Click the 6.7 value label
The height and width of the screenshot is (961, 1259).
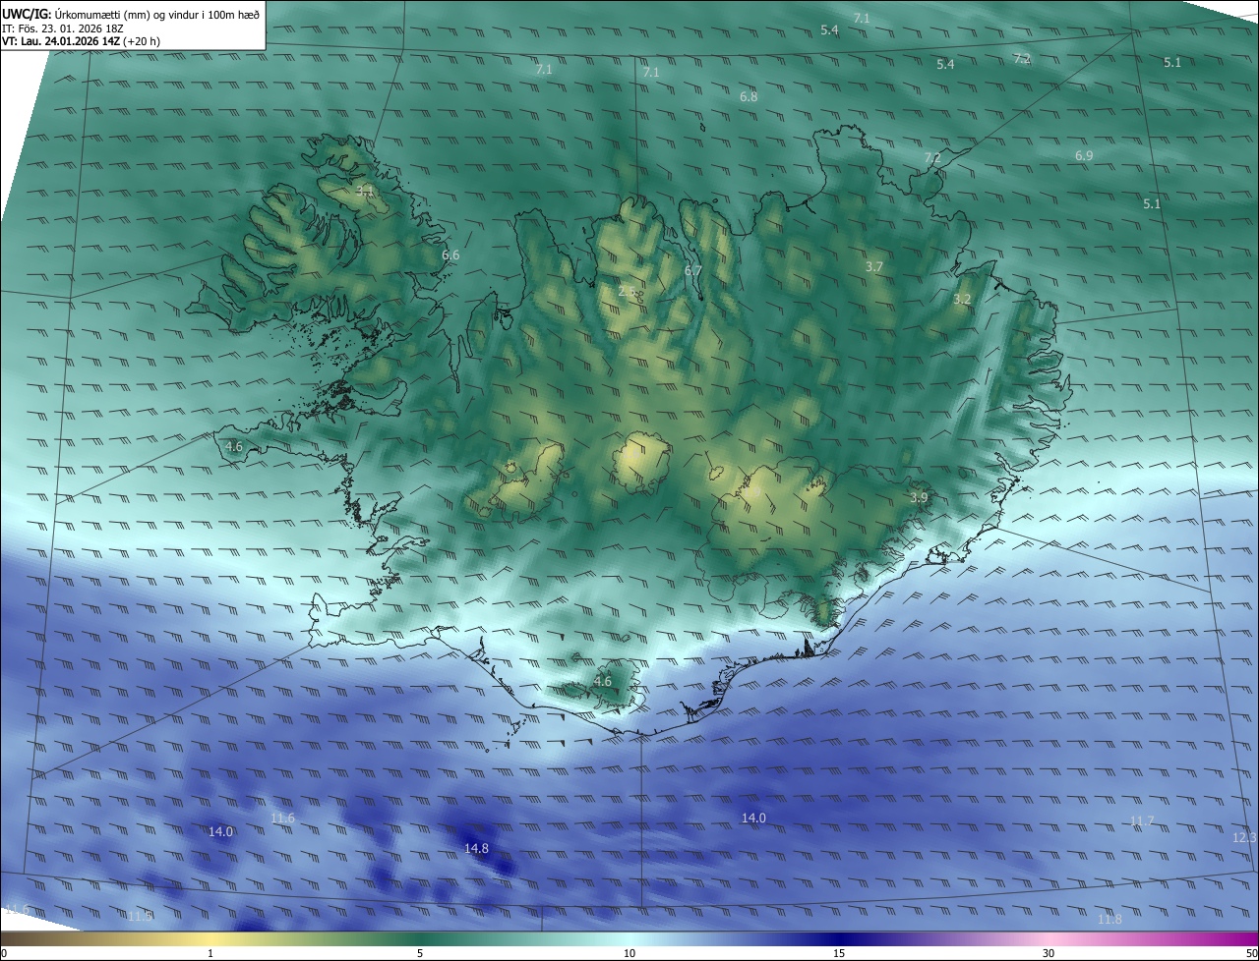(693, 271)
